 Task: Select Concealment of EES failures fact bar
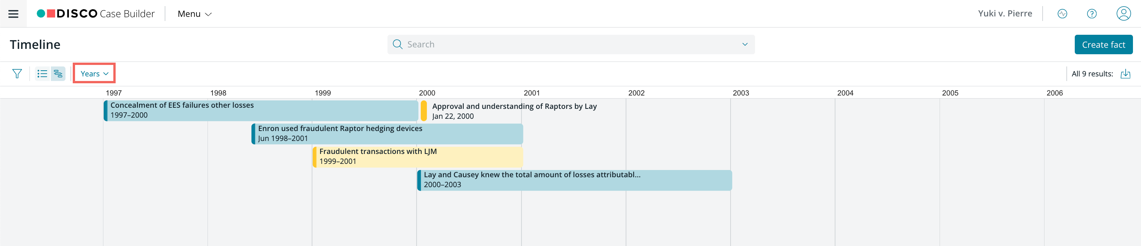coord(261,110)
